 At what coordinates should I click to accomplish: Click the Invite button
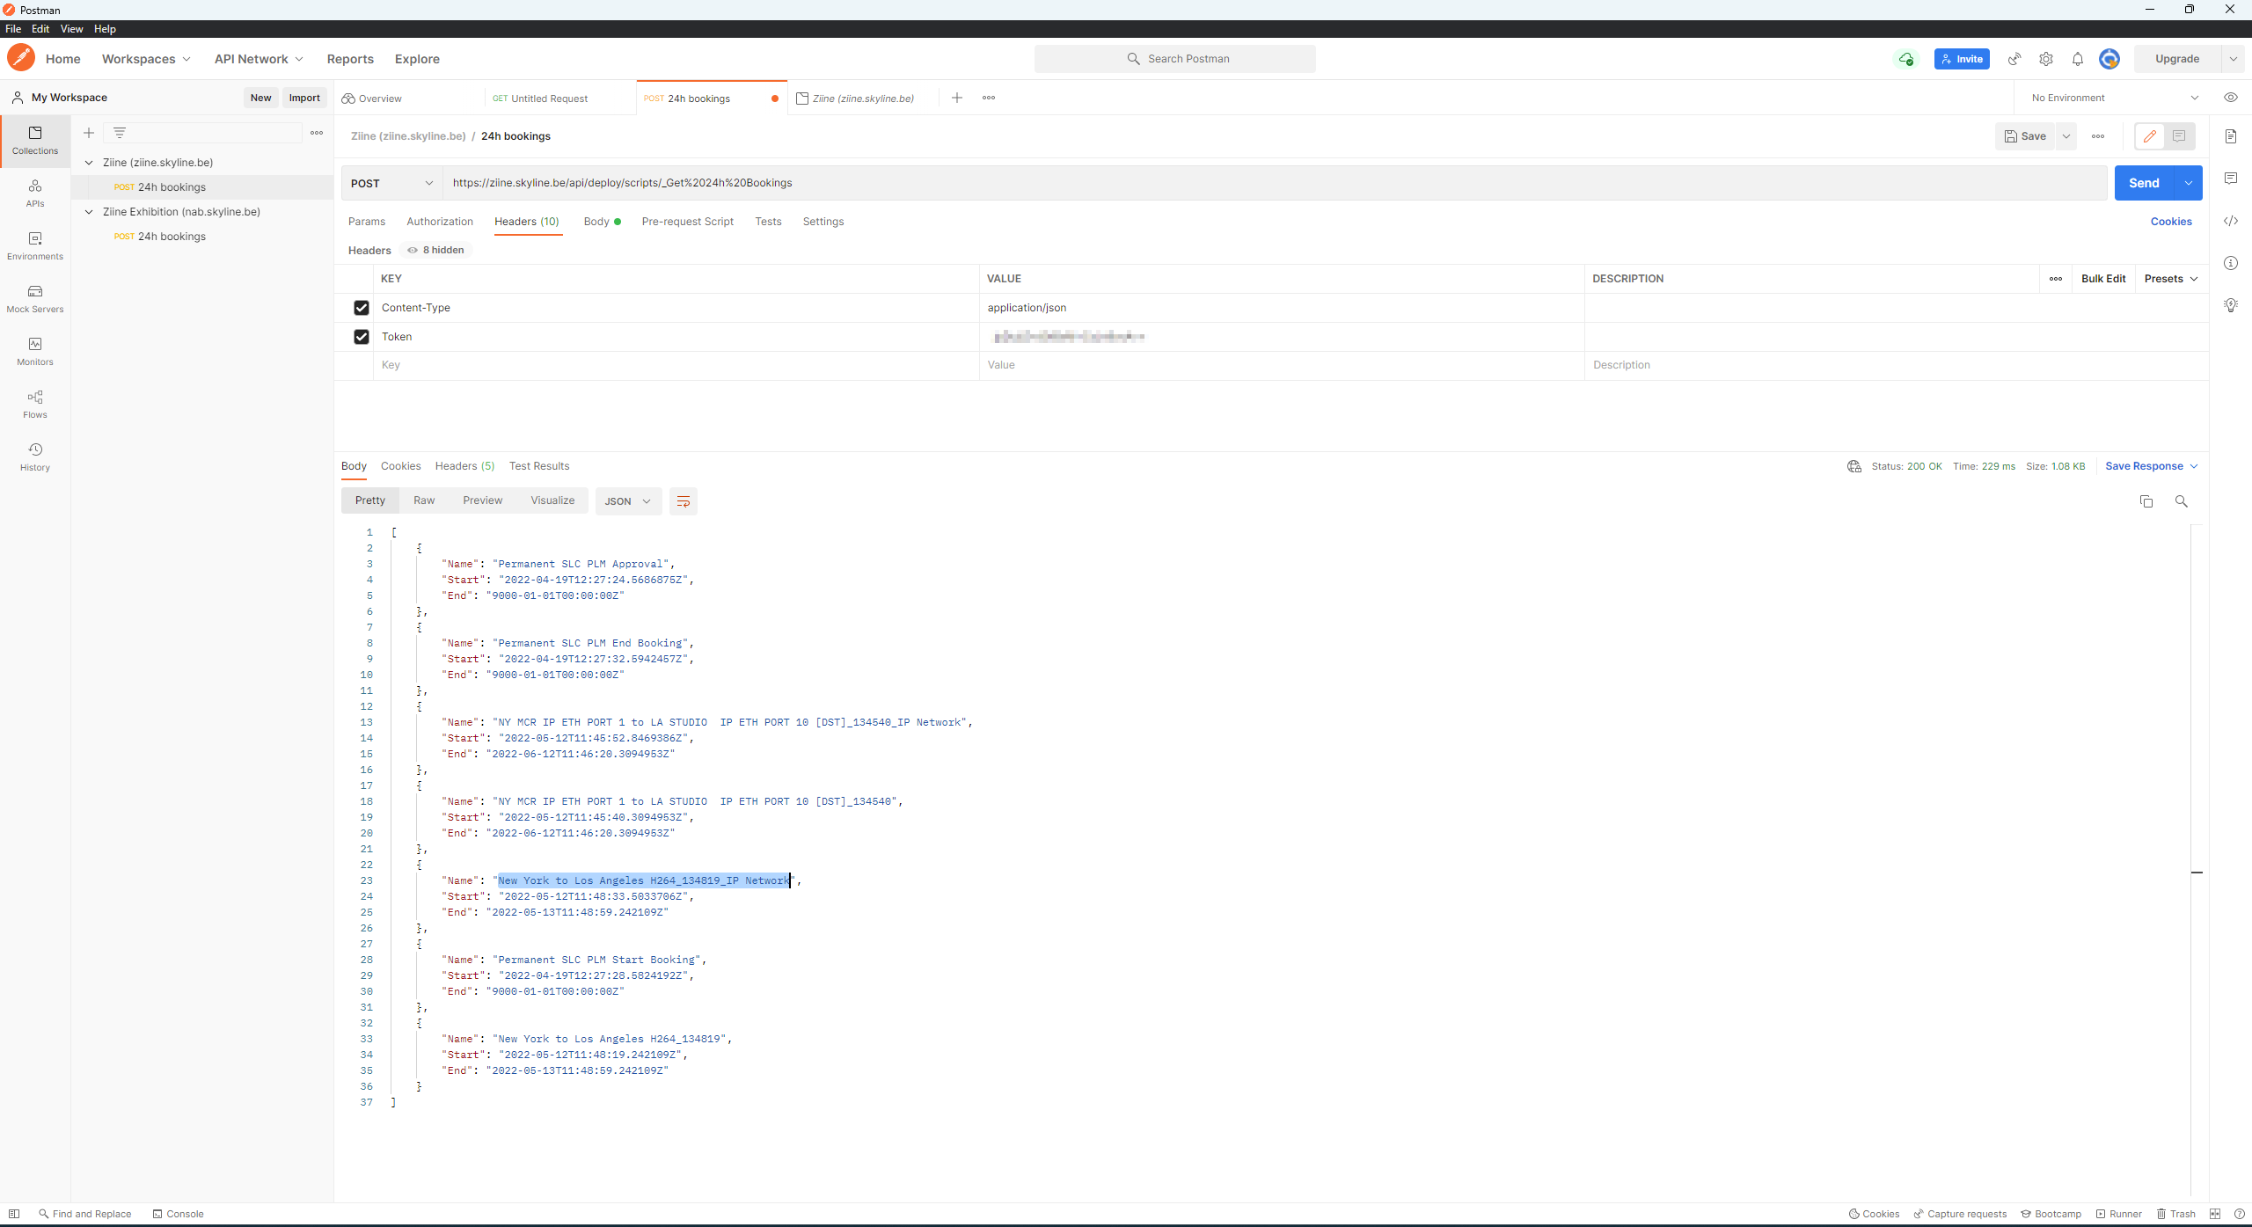tap(1962, 59)
